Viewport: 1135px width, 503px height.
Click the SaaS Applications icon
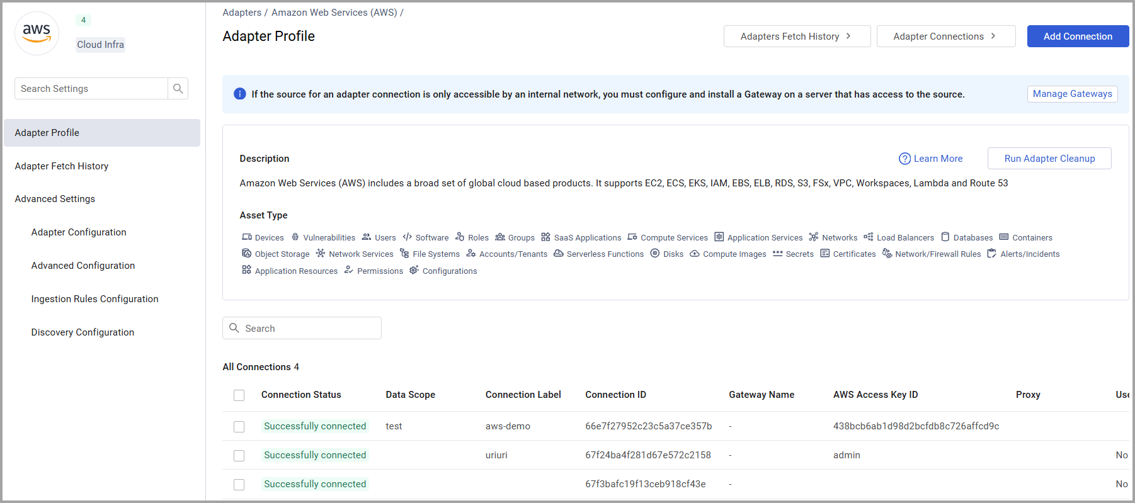click(546, 237)
